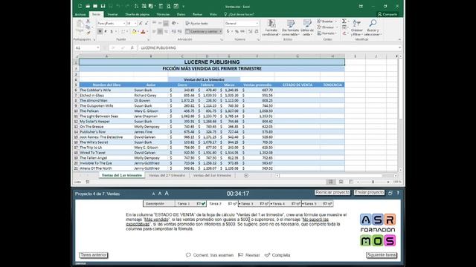Image resolution: width=476 pixels, height=267 pixels.
Task: Expand the Name Box dropdown arrow
Action: (97, 47)
